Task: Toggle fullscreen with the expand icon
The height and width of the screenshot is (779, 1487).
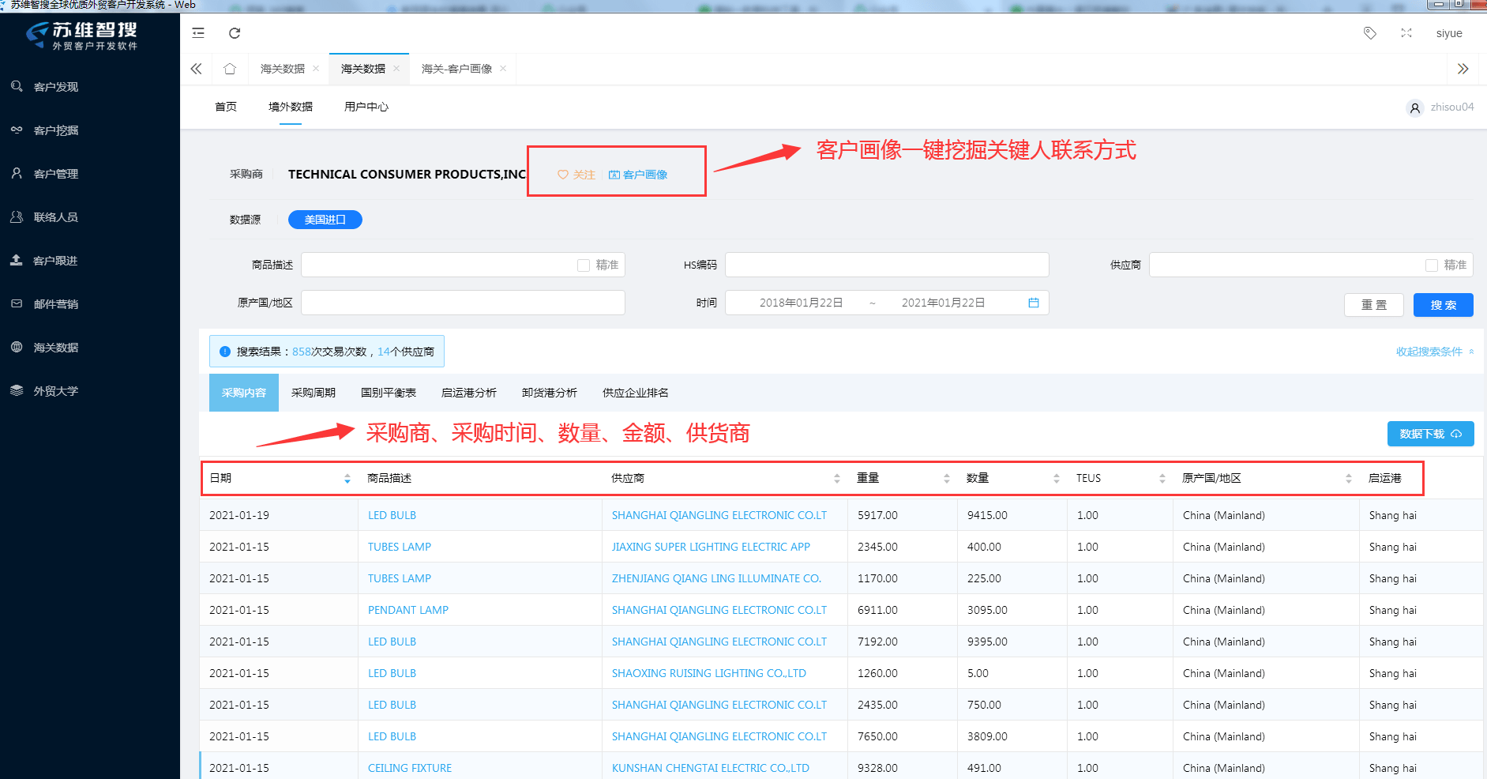Action: point(1406,33)
